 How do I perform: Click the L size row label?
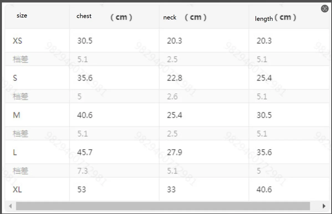15,152
